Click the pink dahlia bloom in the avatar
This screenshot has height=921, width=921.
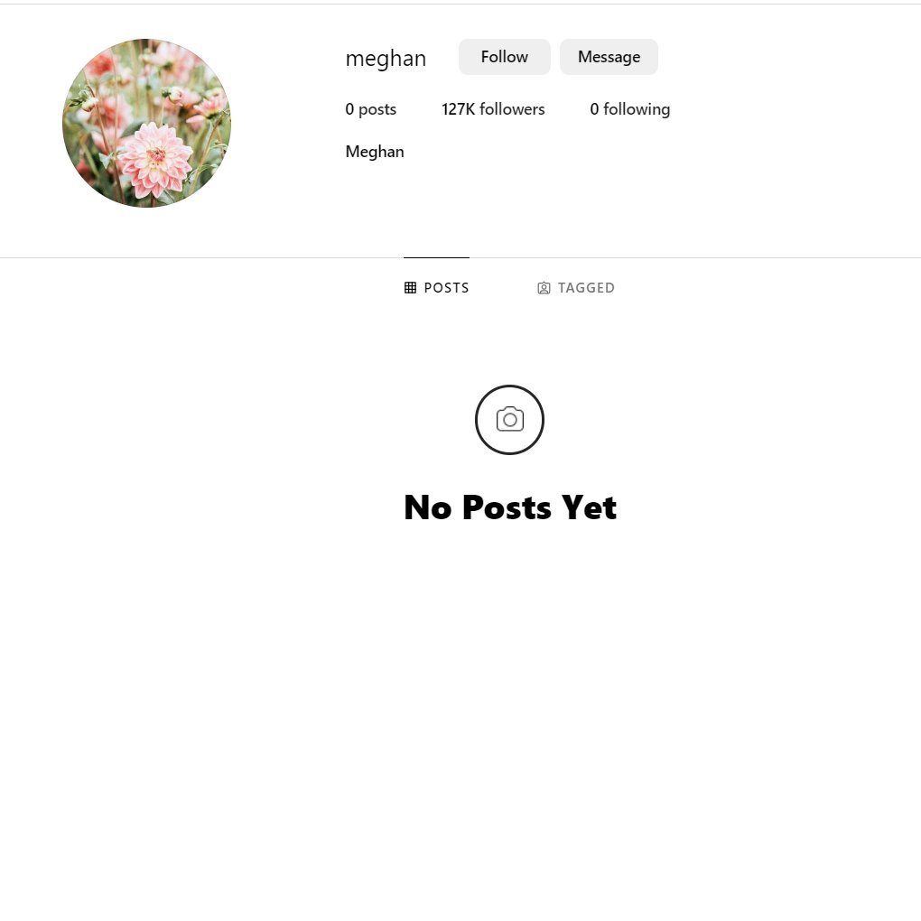click(x=154, y=160)
